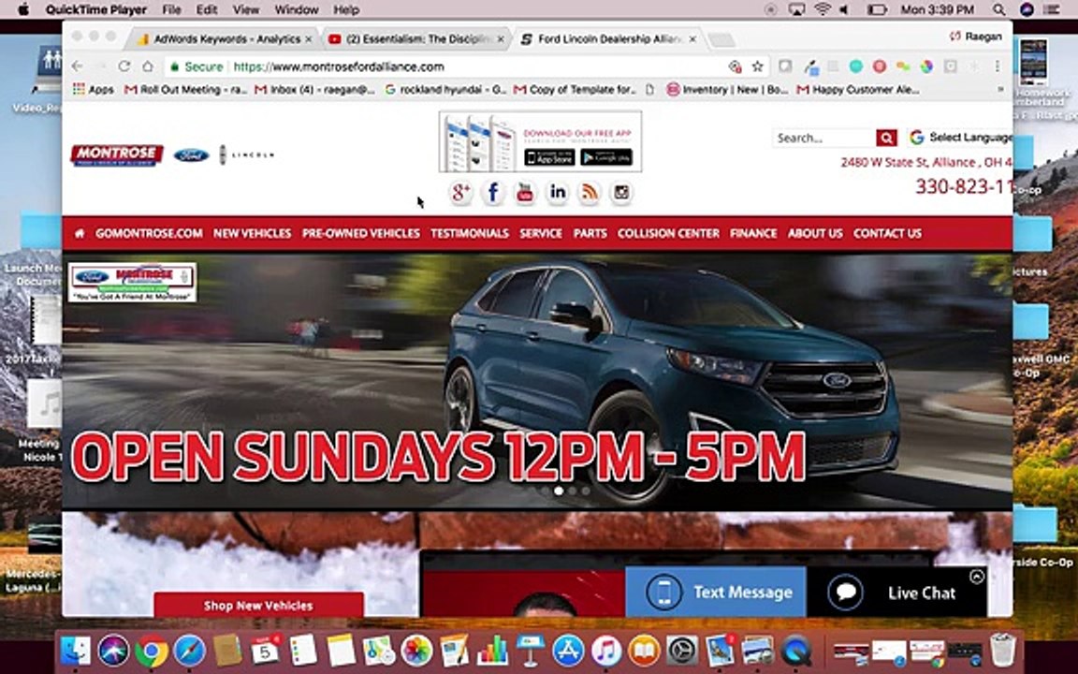Screen dimensions: 1078x674
Task: Open the YouTube social icon
Action: (525, 193)
